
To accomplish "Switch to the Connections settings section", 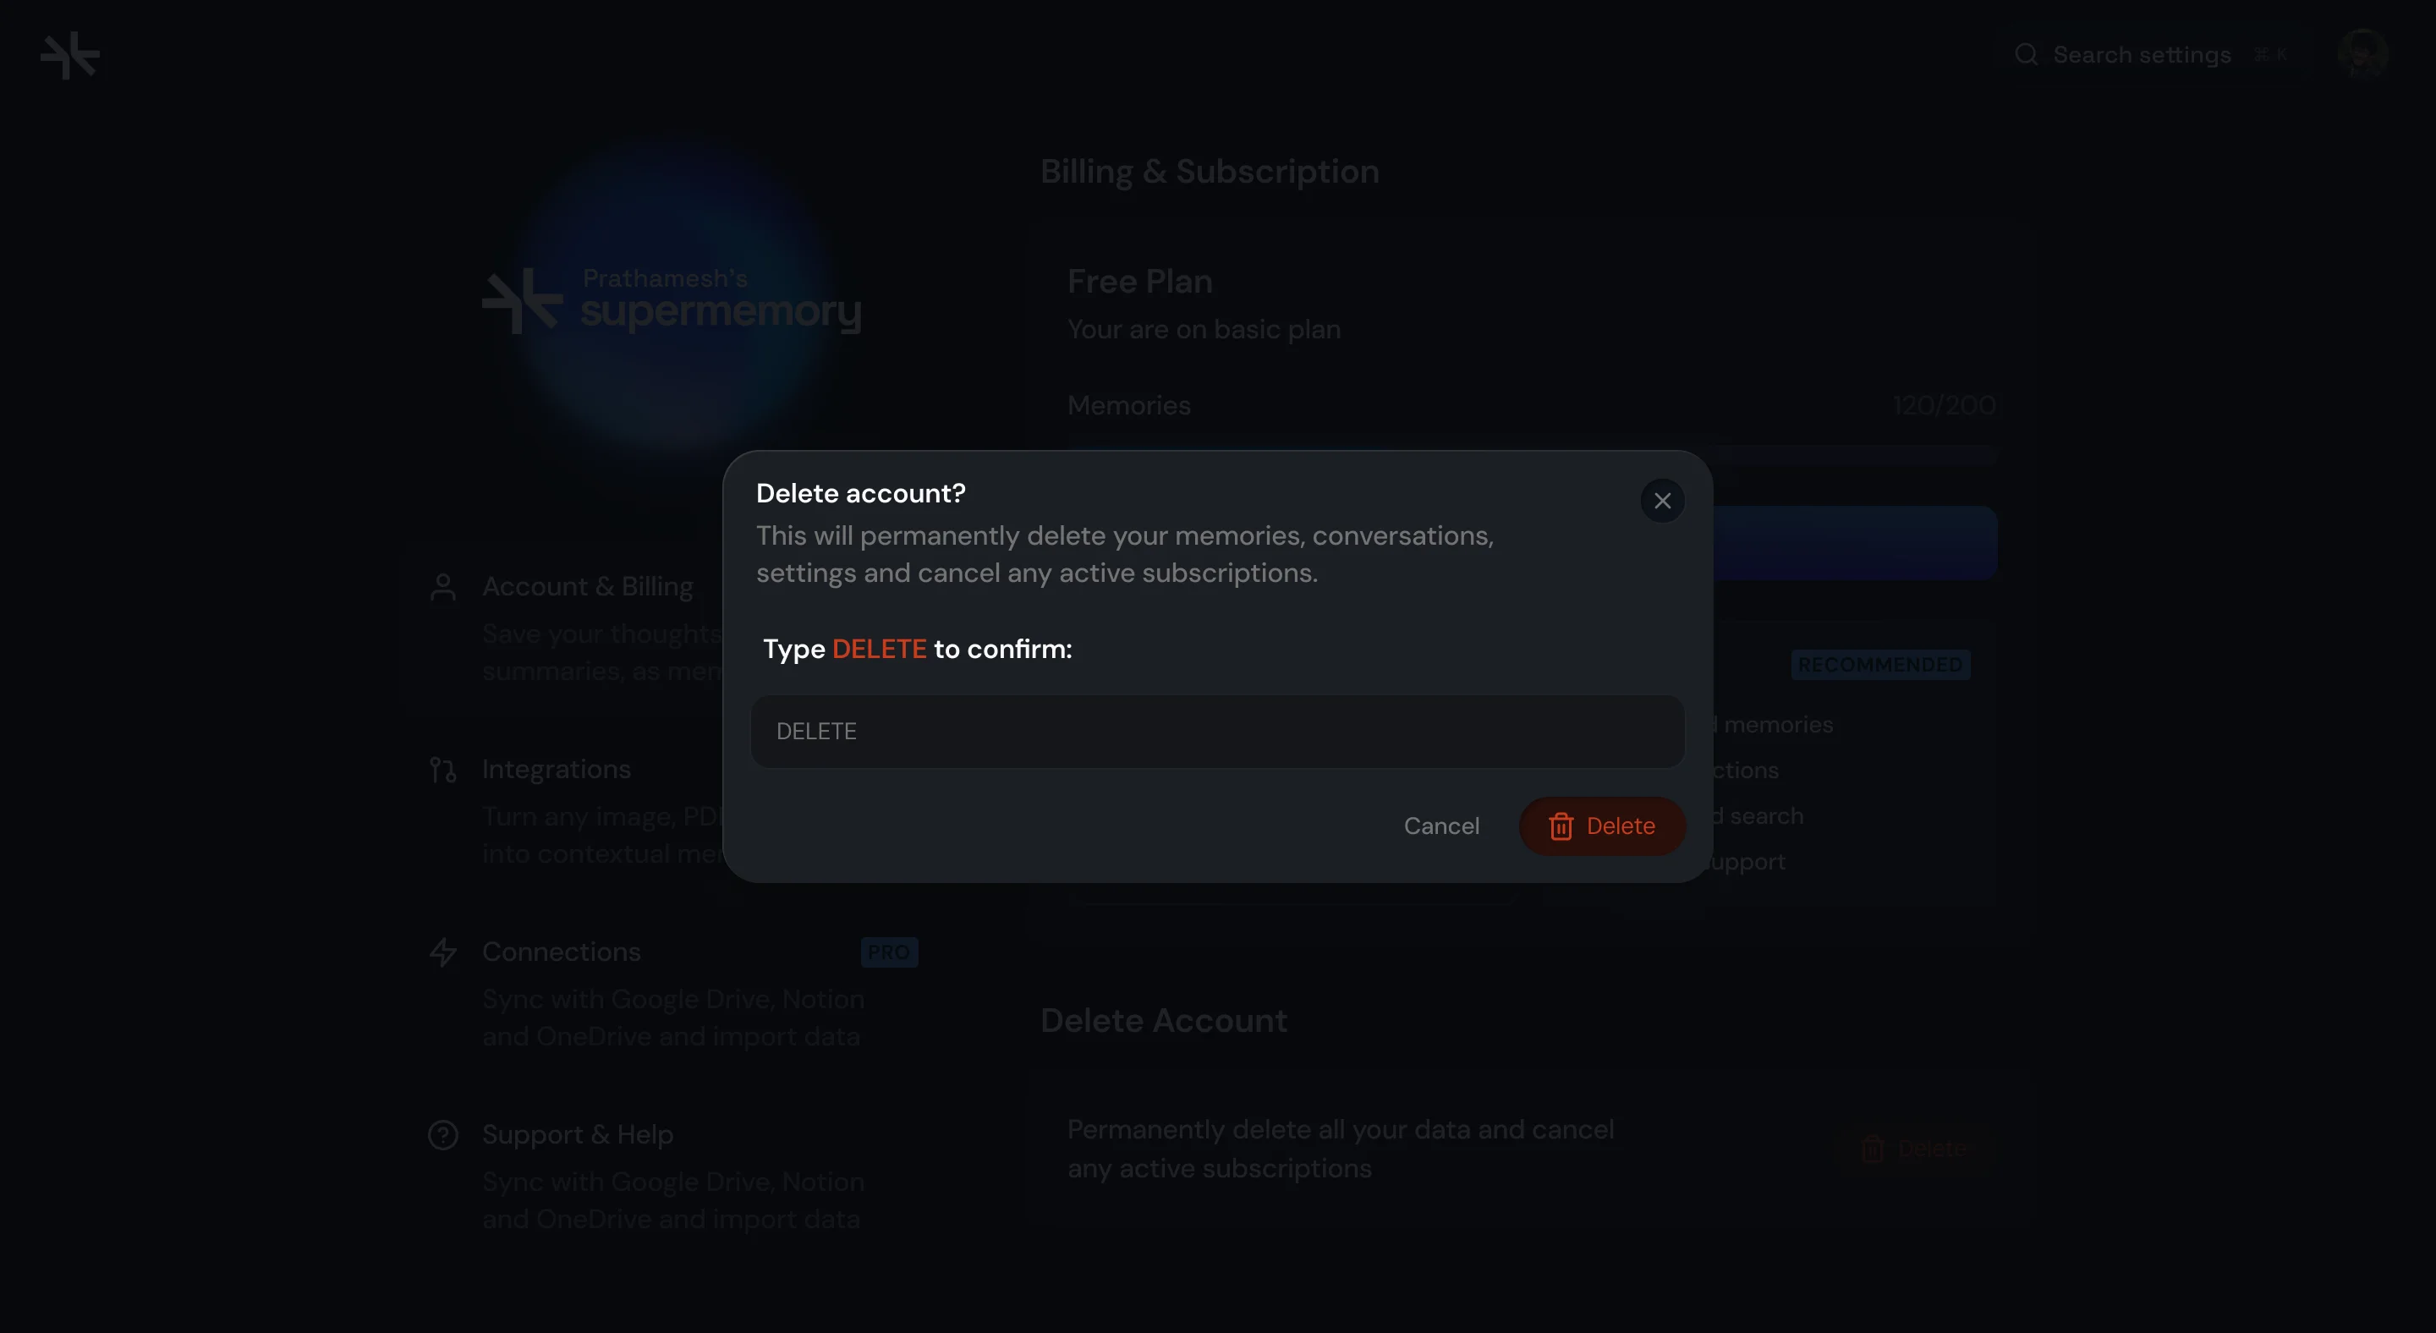I will pos(561,952).
